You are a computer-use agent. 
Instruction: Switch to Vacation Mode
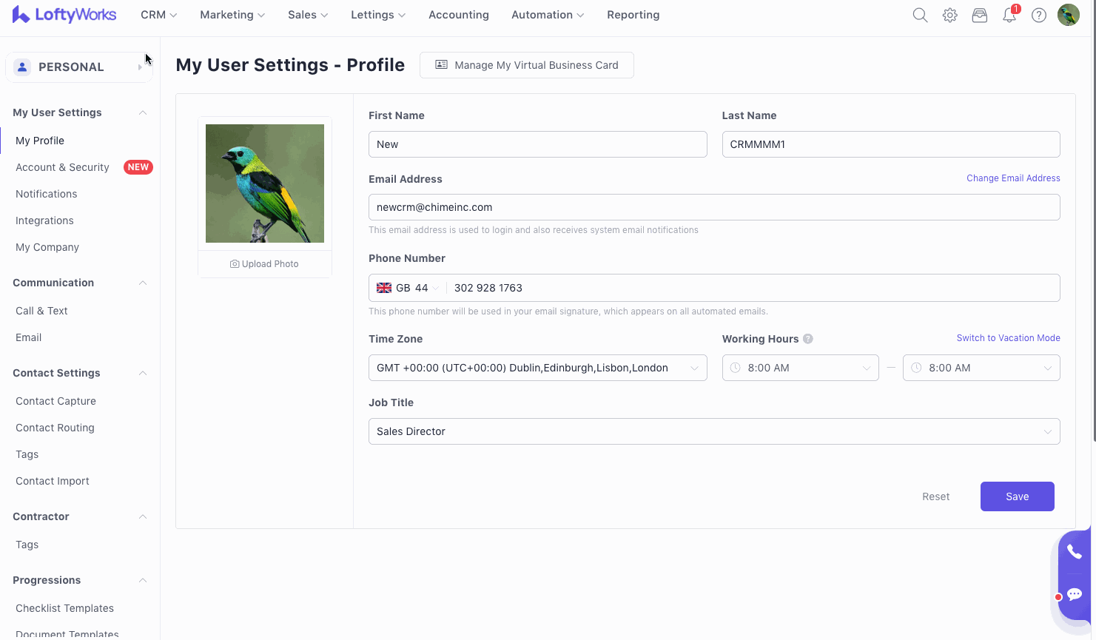(x=1008, y=338)
